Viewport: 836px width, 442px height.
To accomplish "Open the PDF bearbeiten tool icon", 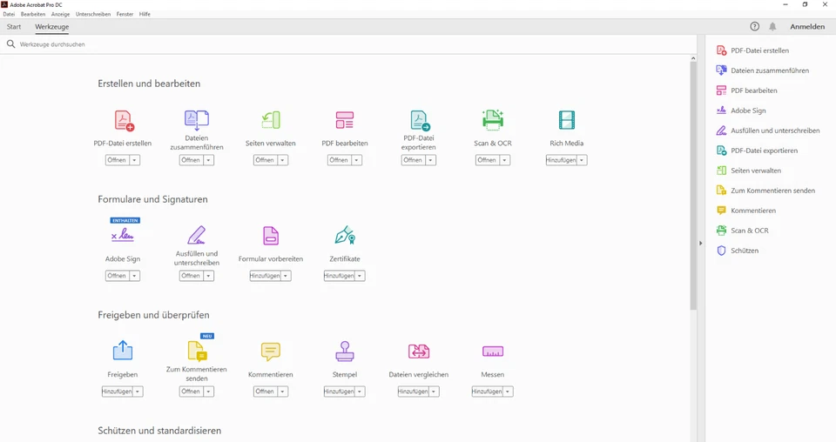I will coord(345,120).
